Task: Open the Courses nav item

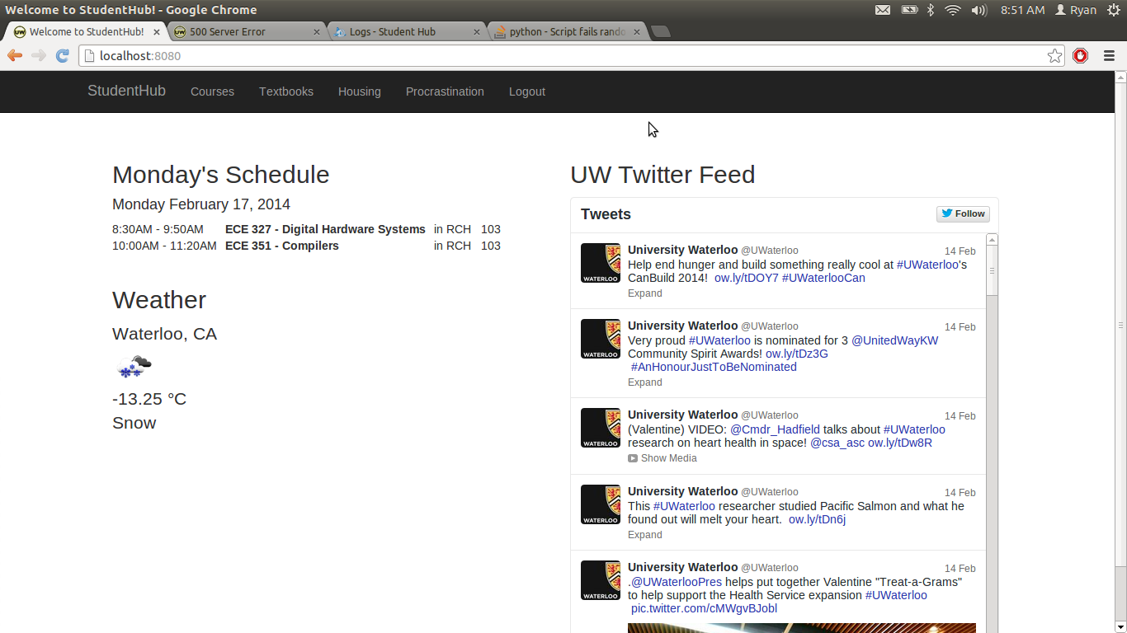Action: [212, 91]
